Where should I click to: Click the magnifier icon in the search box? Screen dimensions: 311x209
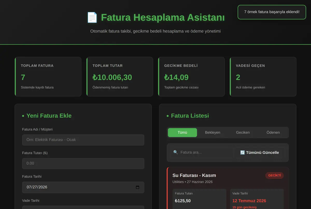click(x=175, y=152)
